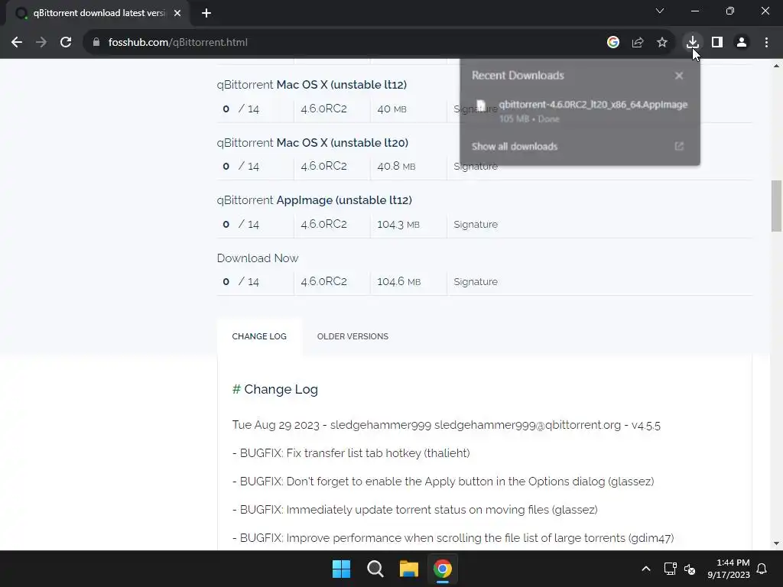Open the notifications bell
The height and width of the screenshot is (587, 783).
click(x=762, y=569)
